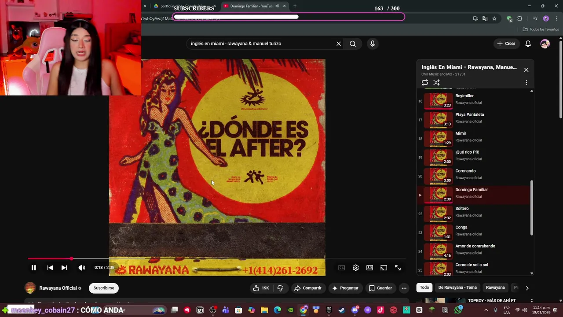Show hidden system tray icons

(x=486, y=310)
